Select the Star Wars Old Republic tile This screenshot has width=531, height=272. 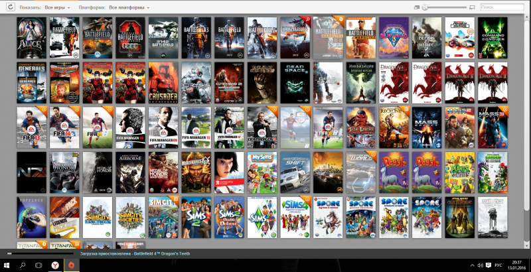459,218
